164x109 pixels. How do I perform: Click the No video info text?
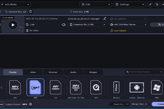click(x=34, y=30)
